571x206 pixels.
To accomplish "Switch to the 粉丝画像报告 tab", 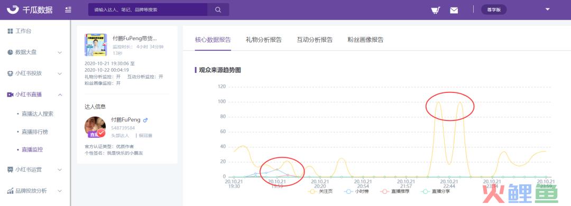I will [366, 40].
